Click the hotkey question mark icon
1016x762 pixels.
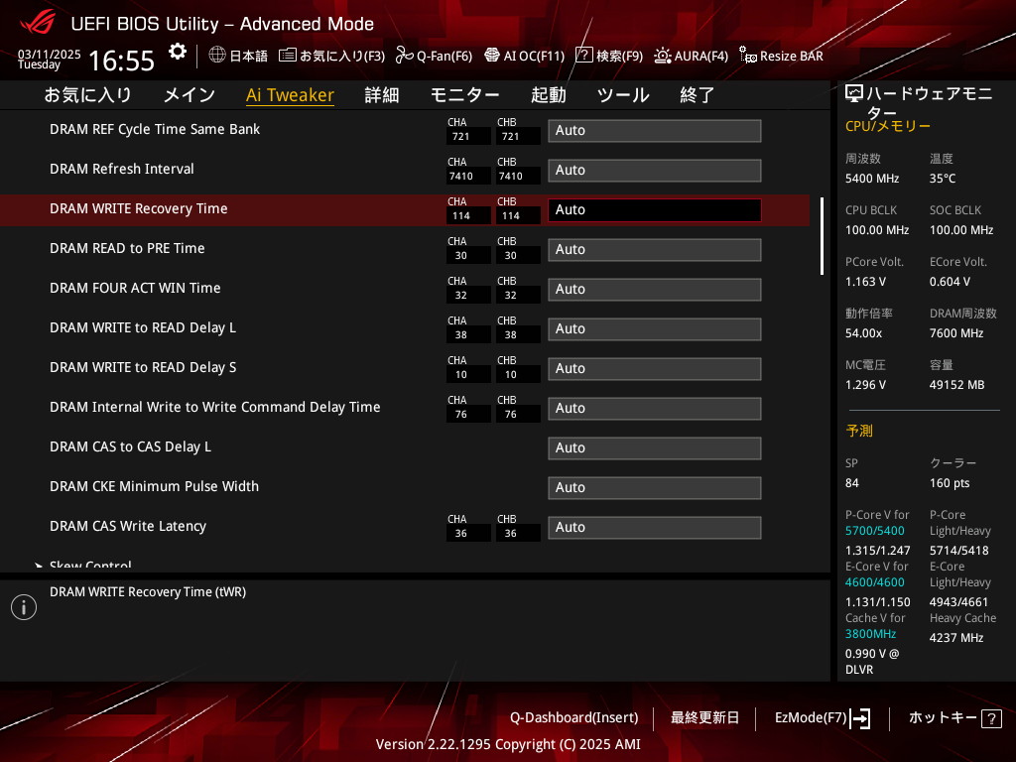click(x=991, y=718)
